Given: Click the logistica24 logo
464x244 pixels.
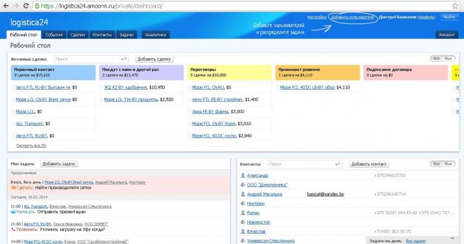Looking at the screenshot, I should coord(29,22).
